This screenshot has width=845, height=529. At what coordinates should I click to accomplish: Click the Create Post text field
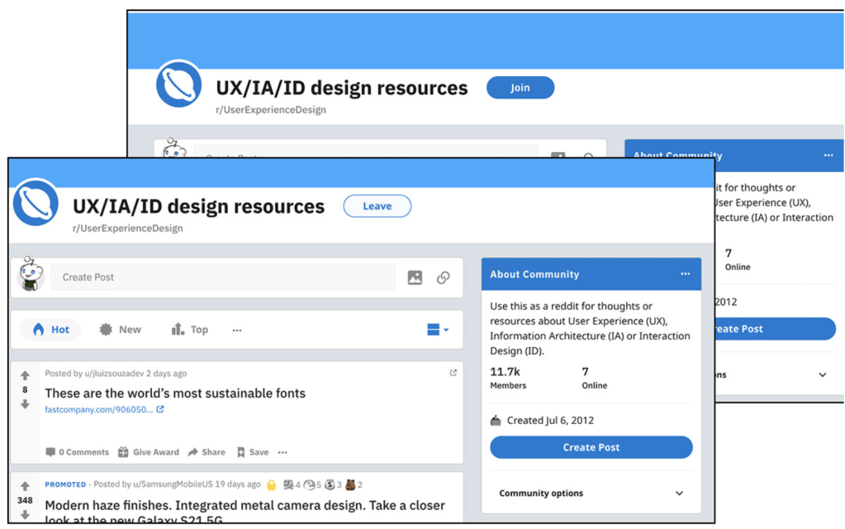point(221,278)
